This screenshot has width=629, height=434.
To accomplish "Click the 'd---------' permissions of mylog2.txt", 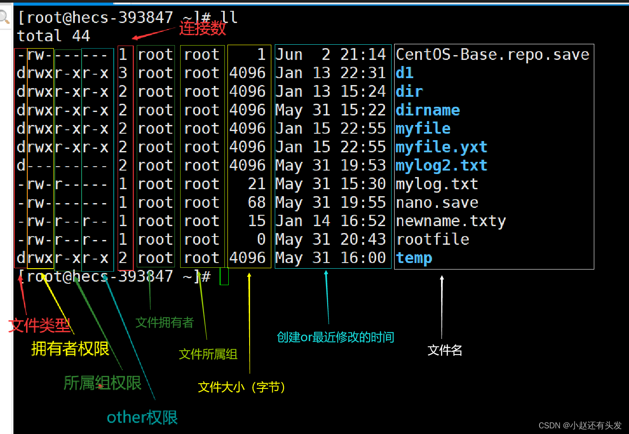I will point(63,166).
